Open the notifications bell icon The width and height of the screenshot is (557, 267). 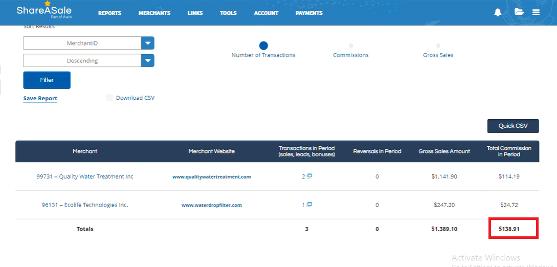pyautogui.click(x=498, y=13)
